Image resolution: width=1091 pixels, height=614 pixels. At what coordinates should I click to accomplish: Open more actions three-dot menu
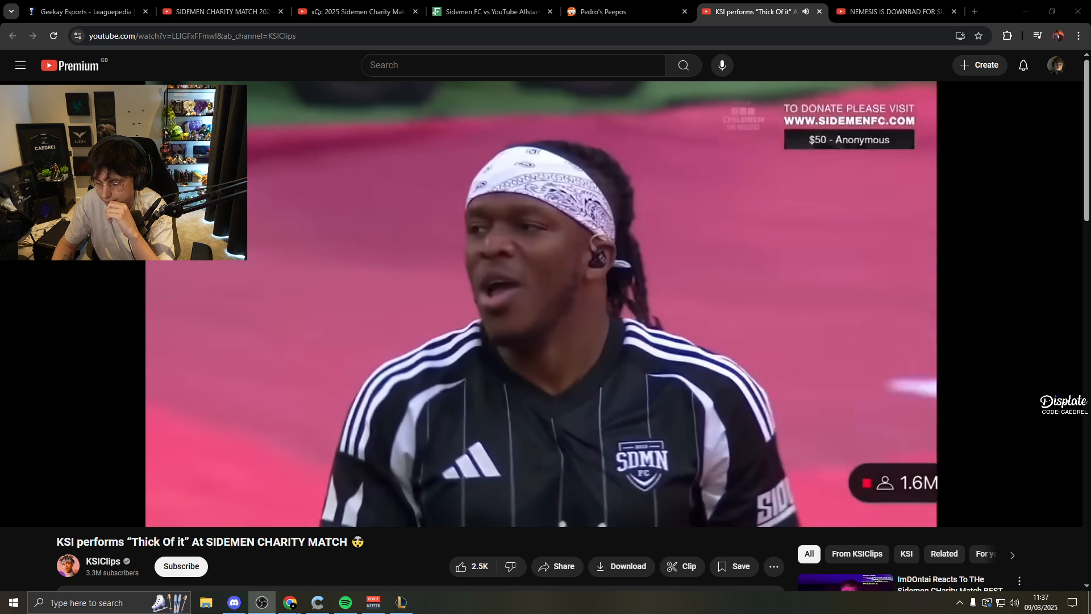pos(773,567)
